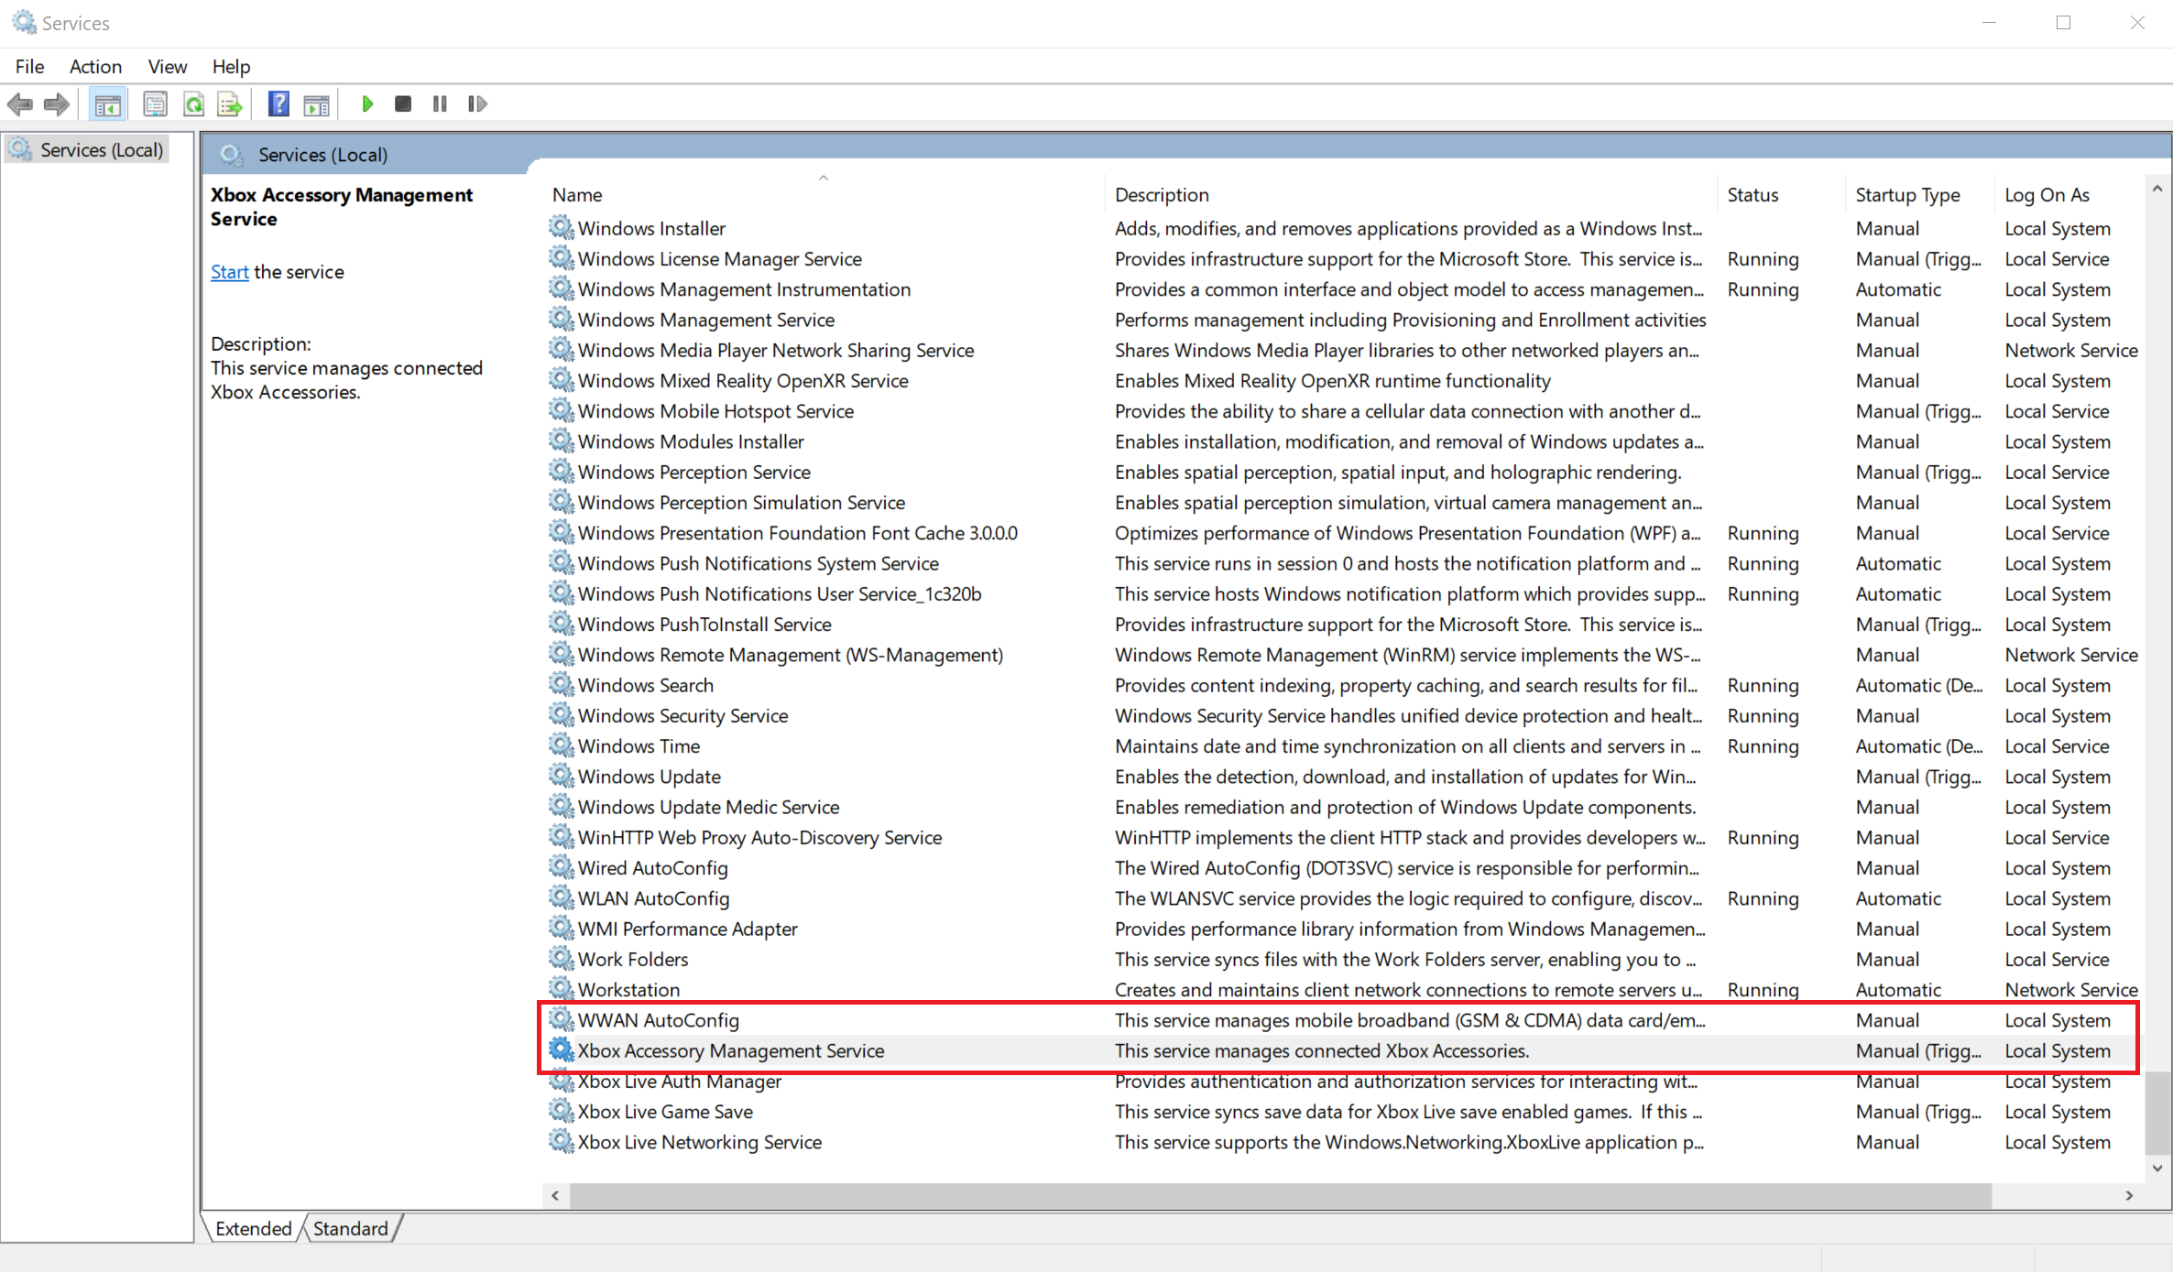Click the gear icon beside WLAN AutoConfig
The image size is (2173, 1272).
pos(561,897)
